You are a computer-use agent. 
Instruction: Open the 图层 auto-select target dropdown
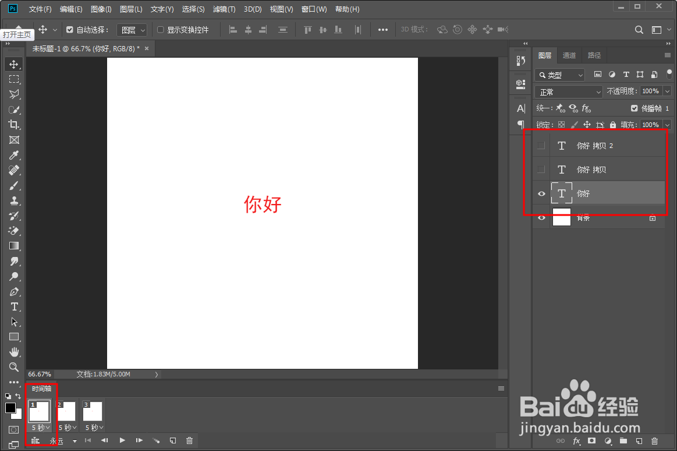(x=132, y=30)
